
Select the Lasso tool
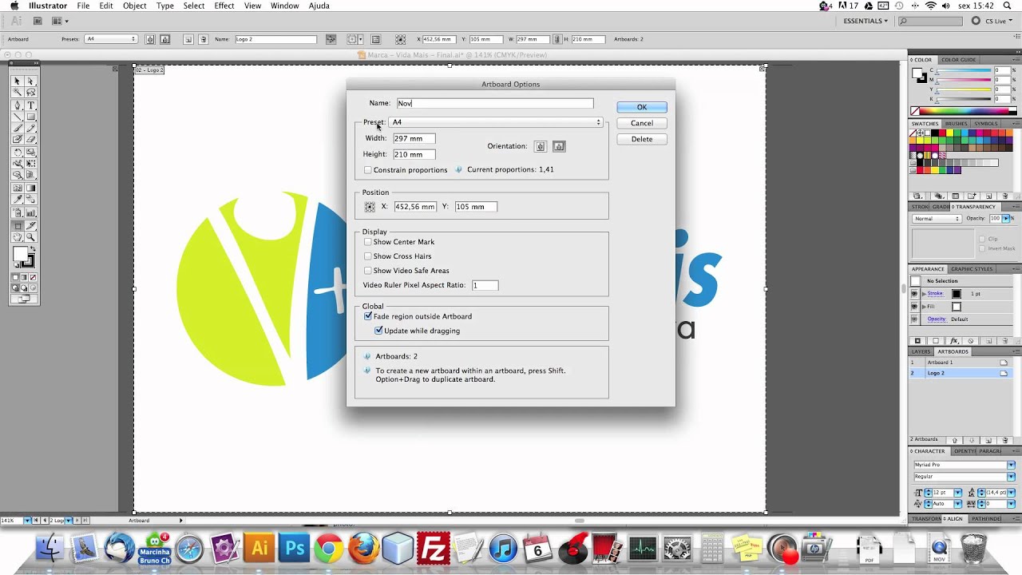coord(31,92)
